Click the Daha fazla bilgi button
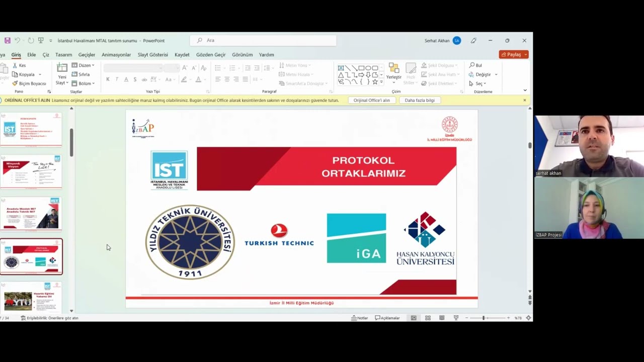This screenshot has height=362, width=644. point(420,100)
